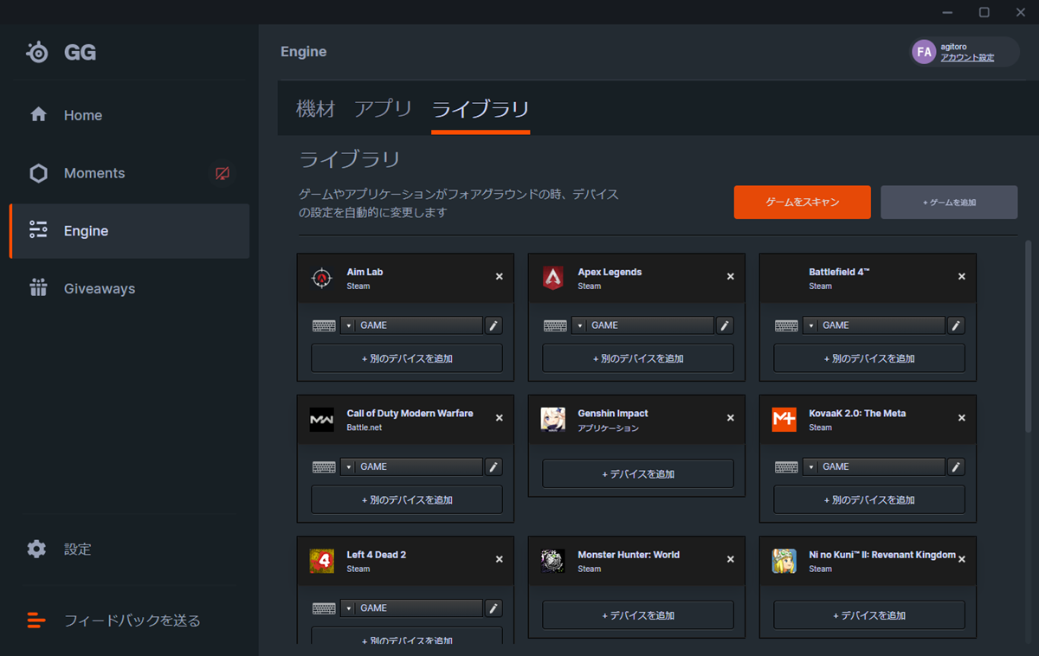Edit the KovaaK 2.0 keyboard config
The image size is (1039, 656).
click(x=956, y=466)
